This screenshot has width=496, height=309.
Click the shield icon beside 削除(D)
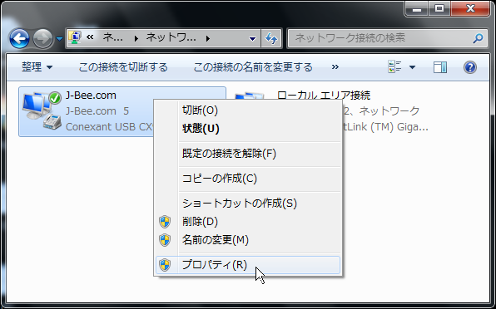[x=165, y=222]
